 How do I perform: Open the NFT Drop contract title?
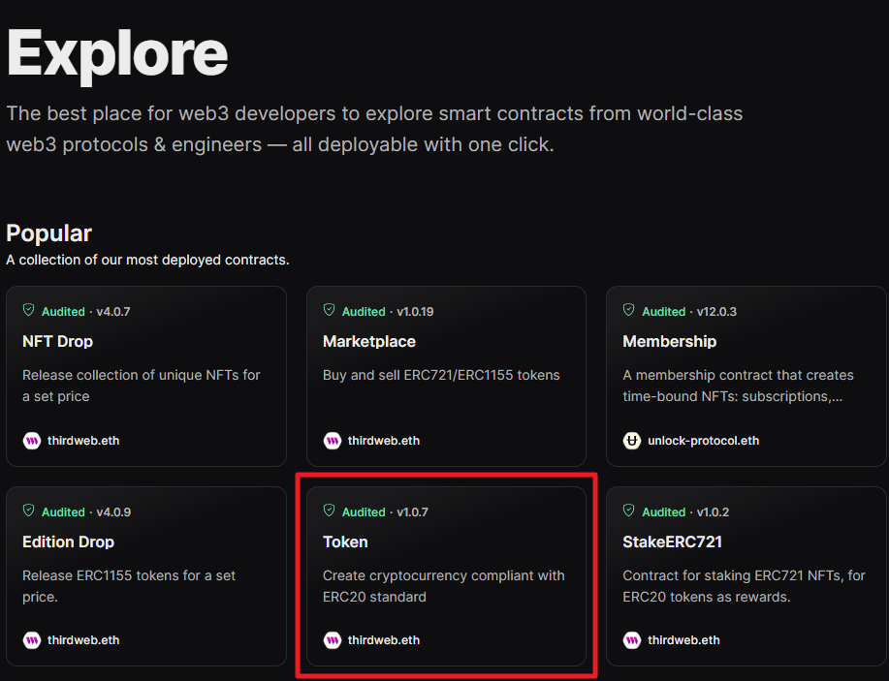(x=58, y=342)
